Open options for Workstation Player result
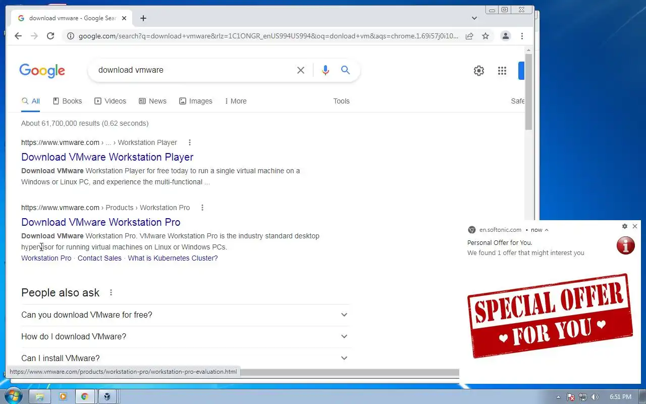646x404 pixels. click(190, 142)
